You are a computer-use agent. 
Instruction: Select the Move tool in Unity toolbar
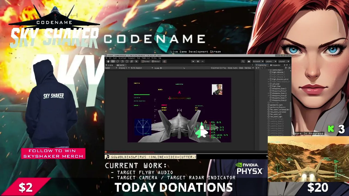pos(113,61)
